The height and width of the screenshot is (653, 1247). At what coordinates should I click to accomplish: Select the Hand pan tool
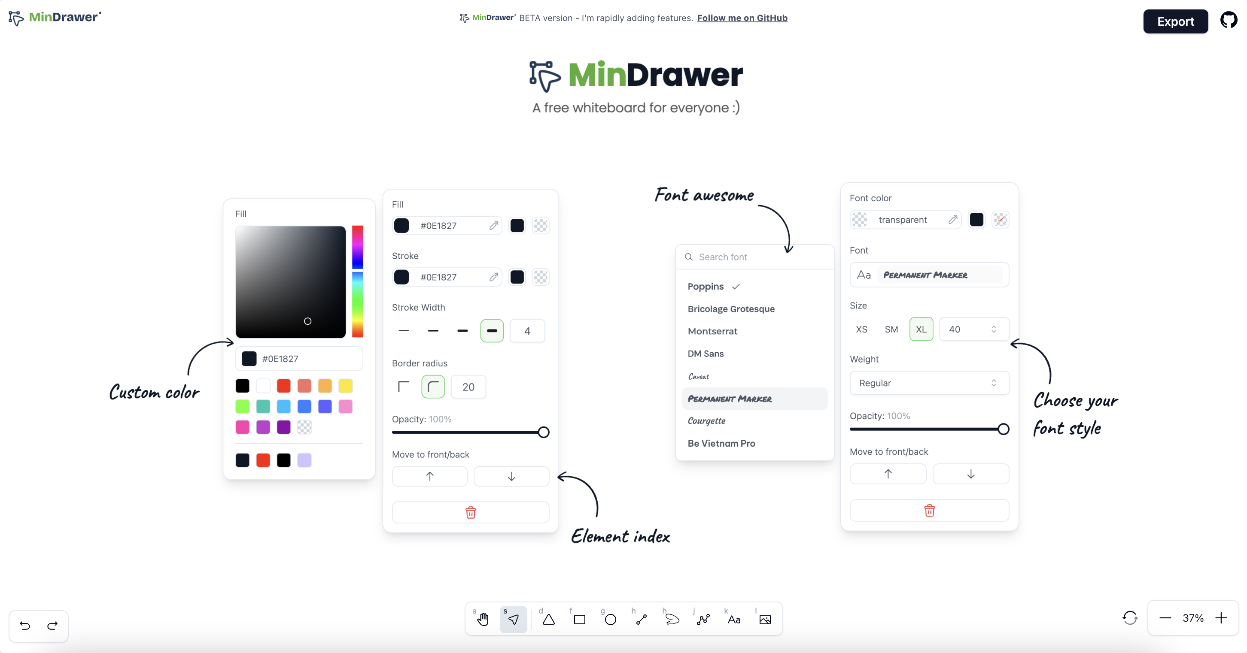483,619
